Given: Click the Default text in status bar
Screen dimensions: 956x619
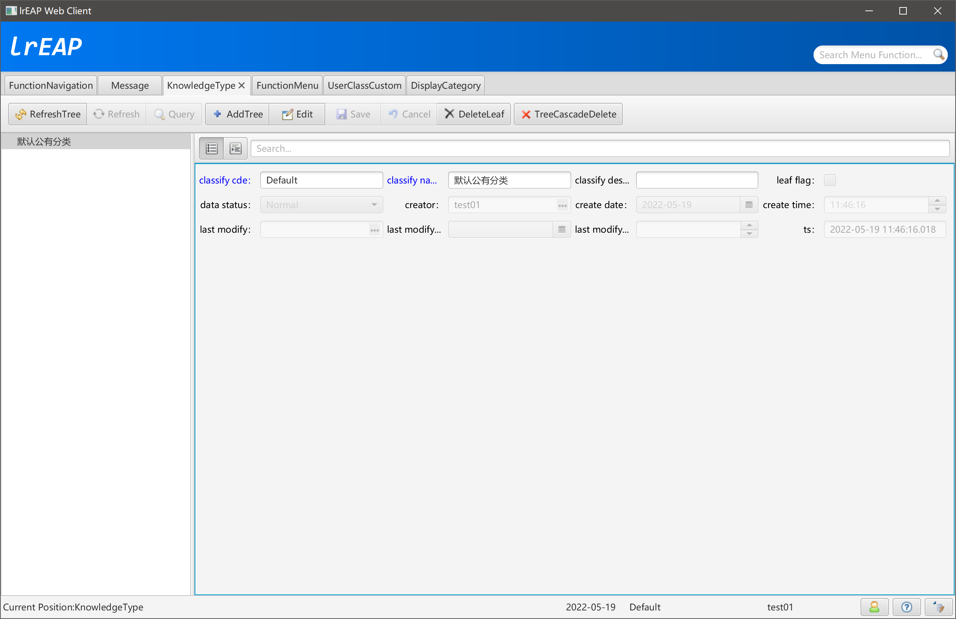Looking at the screenshot, I should point(645,607).
